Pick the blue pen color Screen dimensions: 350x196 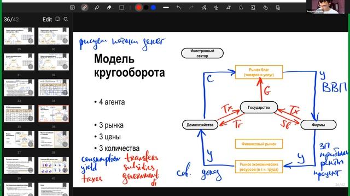[153, 8]
